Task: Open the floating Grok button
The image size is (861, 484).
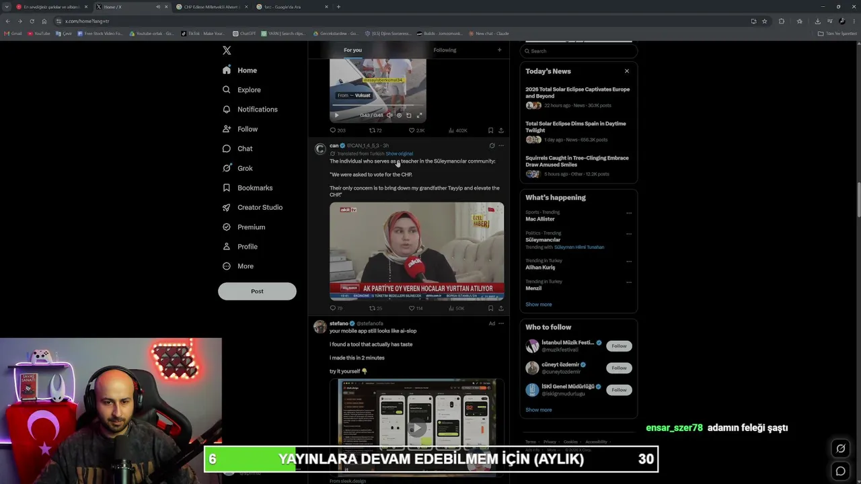Action: [840, 448]
